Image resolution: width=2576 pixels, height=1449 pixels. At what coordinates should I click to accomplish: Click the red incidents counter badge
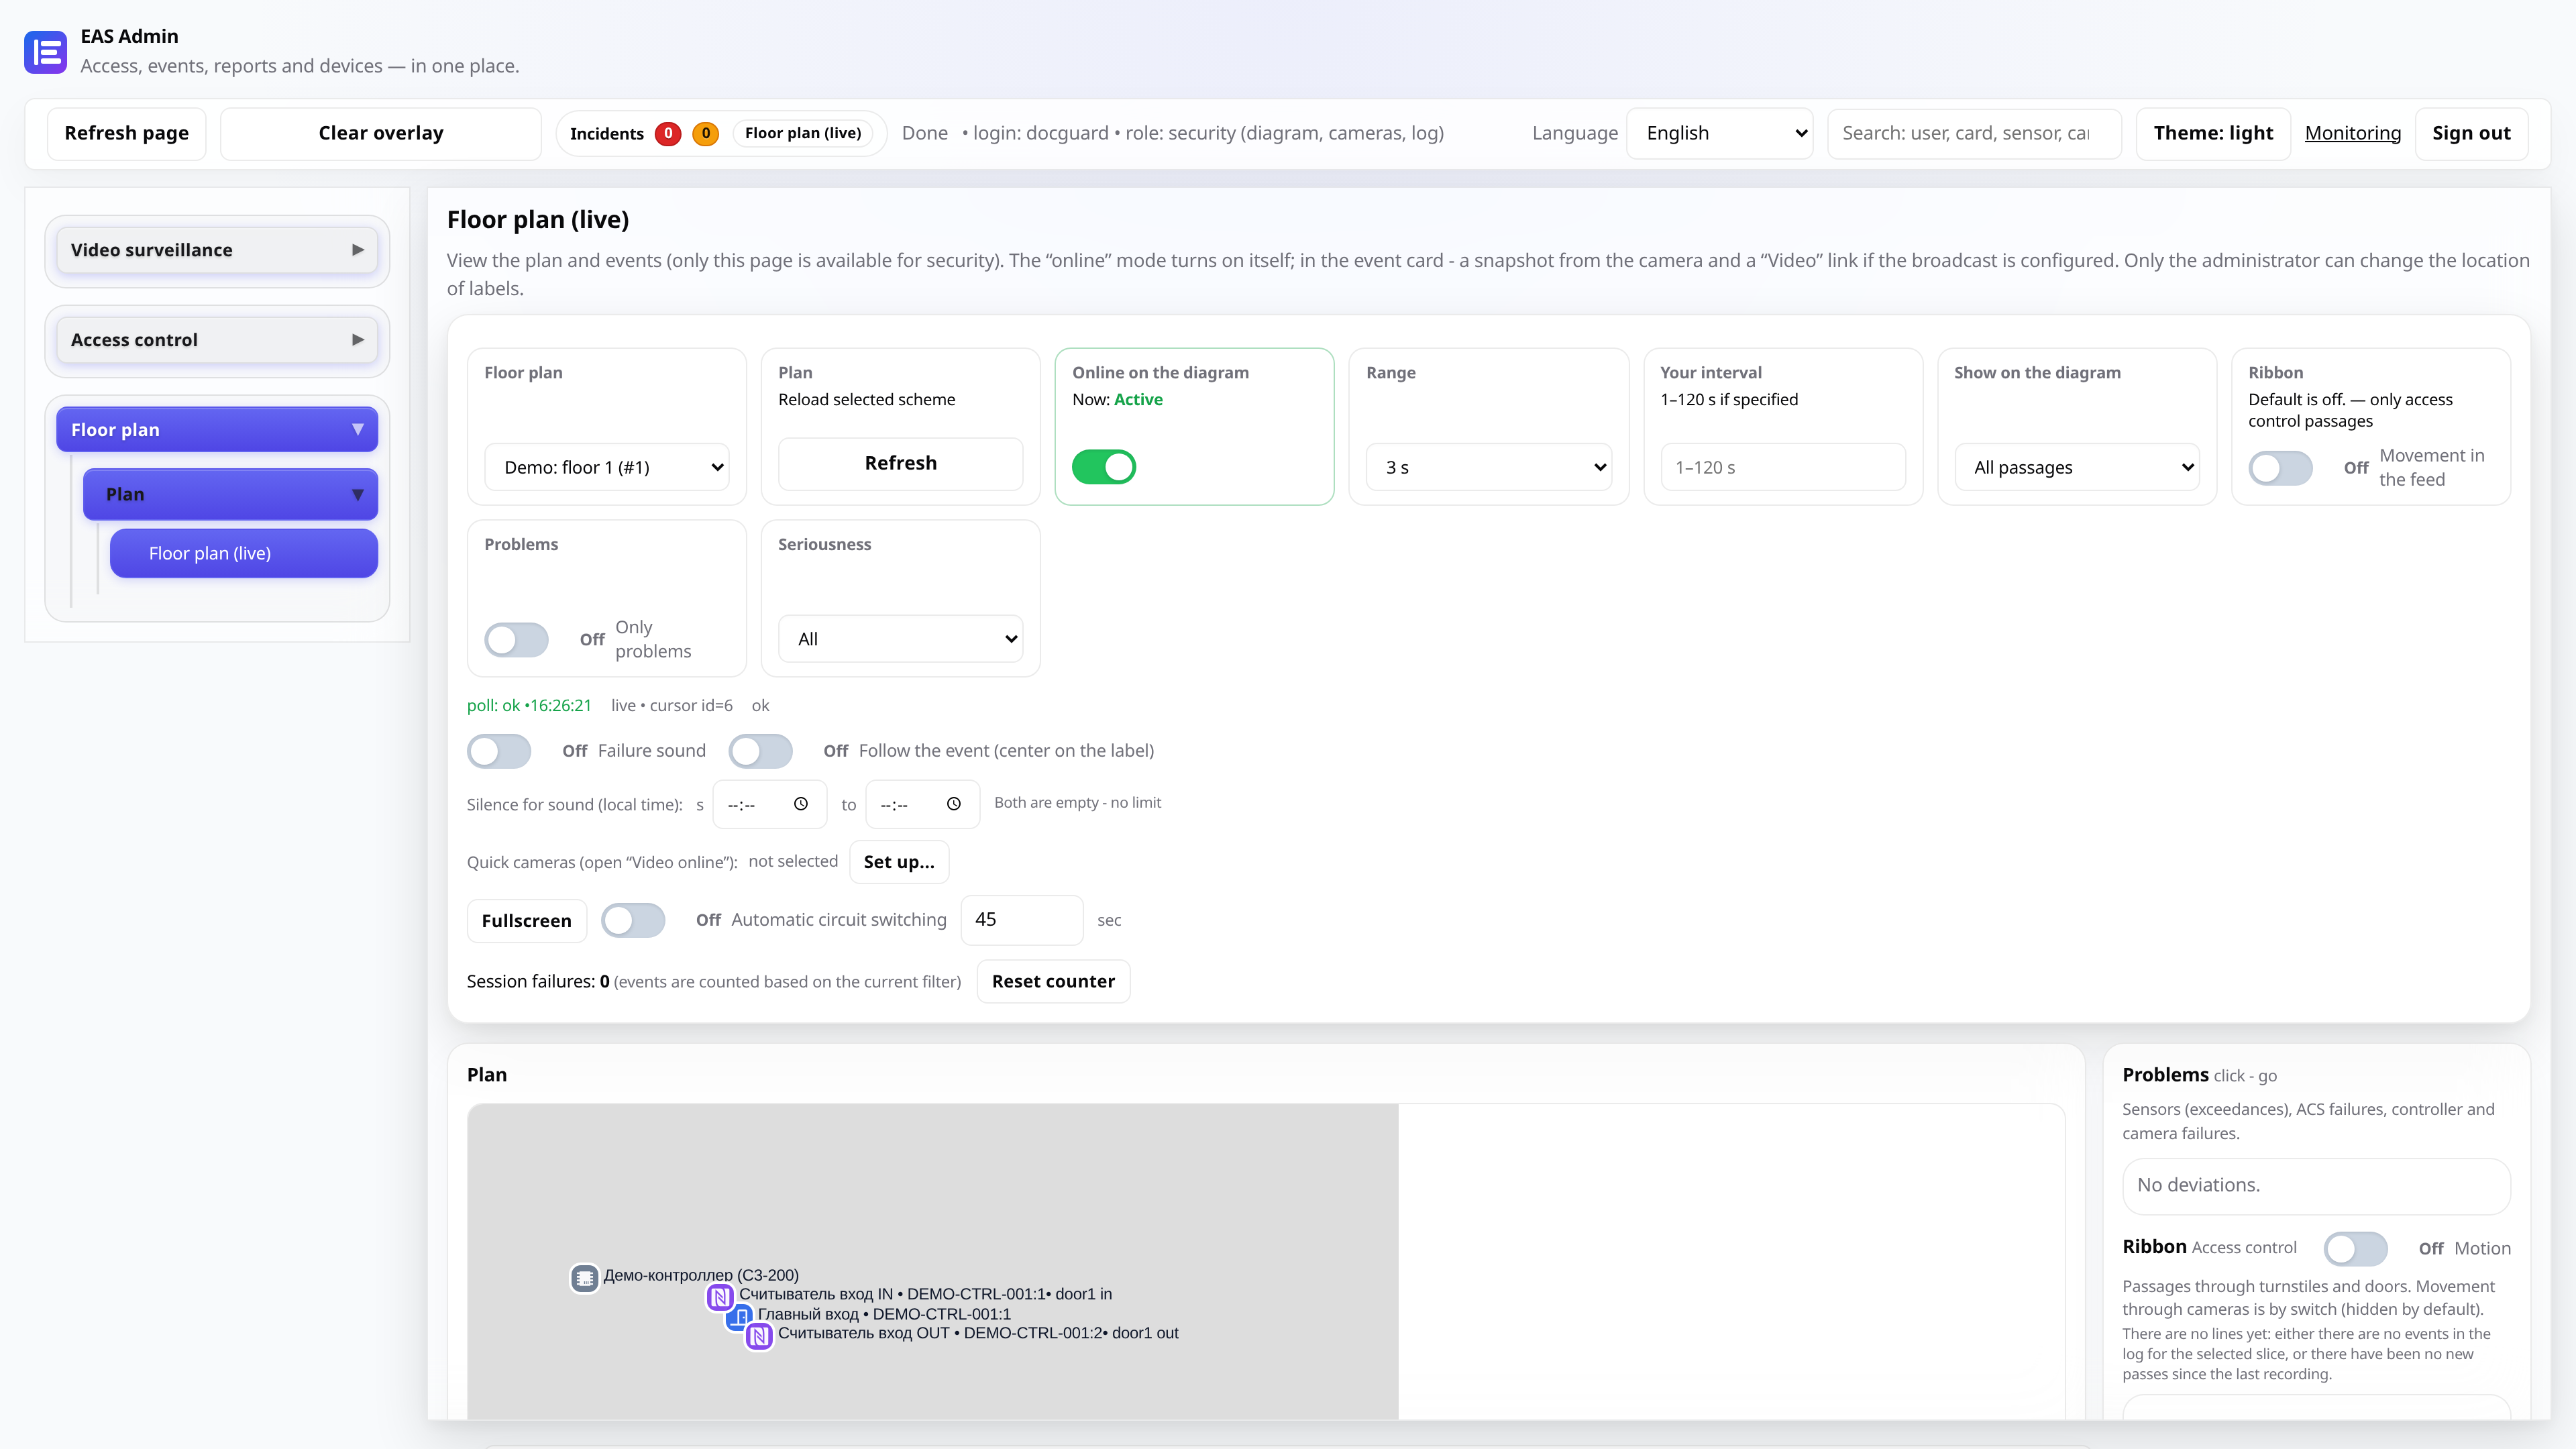[668, 133]
